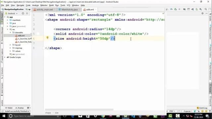This screenshot has width=212, height=119.
Task: Open the Windows Start menu
Action: coord(4,116)
